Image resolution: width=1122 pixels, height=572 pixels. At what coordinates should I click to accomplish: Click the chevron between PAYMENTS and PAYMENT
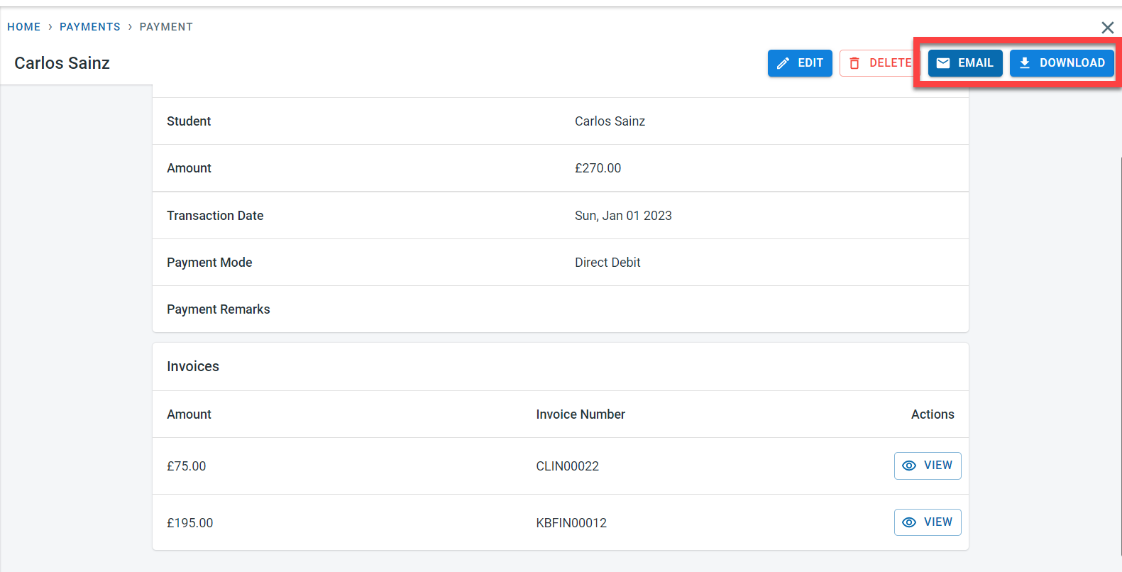[x=130, y=27]
